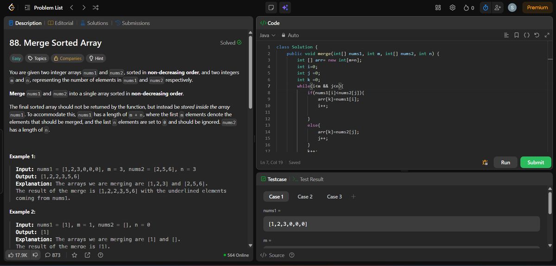This screenshot has height=266, width=556.
Task: Open the layout grid icon
Action: coord(438,7)
